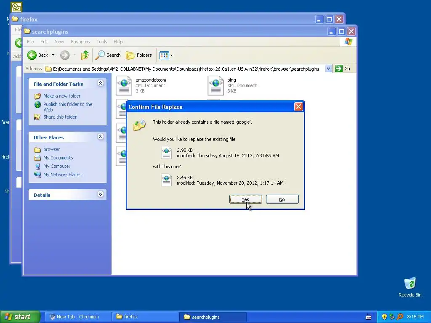Open the Search pane with magnifier button
Image resolution: width=431 pixels, height=323 pixels.
[108, 55]
